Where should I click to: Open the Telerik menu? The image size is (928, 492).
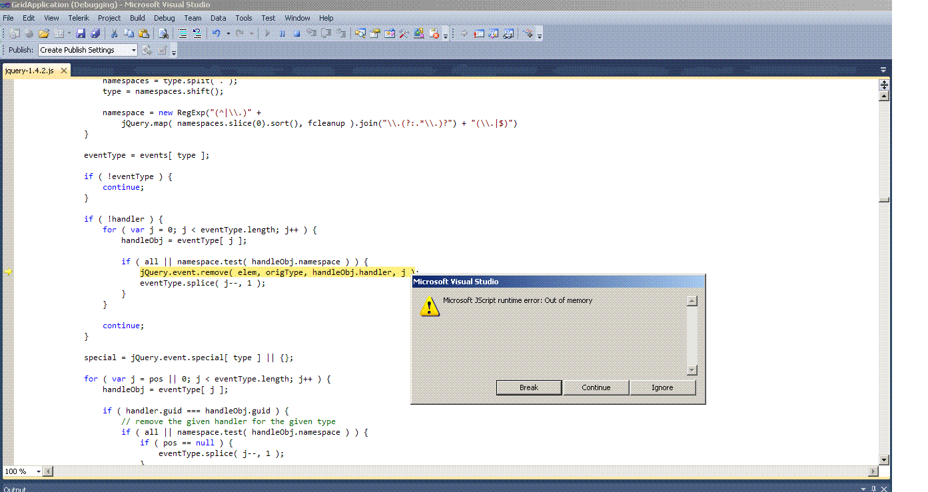pos(79,18)
